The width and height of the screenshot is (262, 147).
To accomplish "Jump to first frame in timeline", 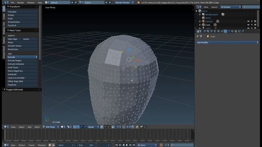I will [116, 145].
